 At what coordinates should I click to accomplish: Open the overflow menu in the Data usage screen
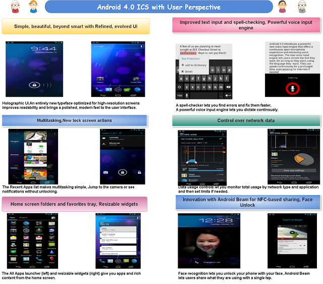click(x=223, y=134)
